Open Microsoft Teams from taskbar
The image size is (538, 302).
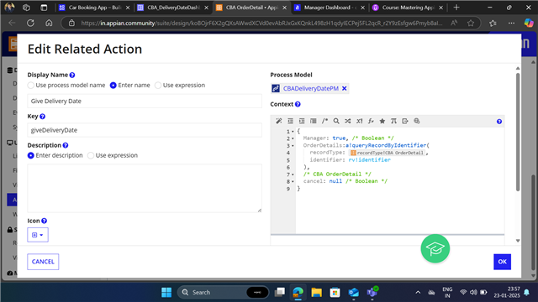click(372, 293)
